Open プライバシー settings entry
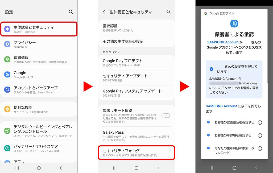This screenshot has width=273, height=173. click(39, 44)
